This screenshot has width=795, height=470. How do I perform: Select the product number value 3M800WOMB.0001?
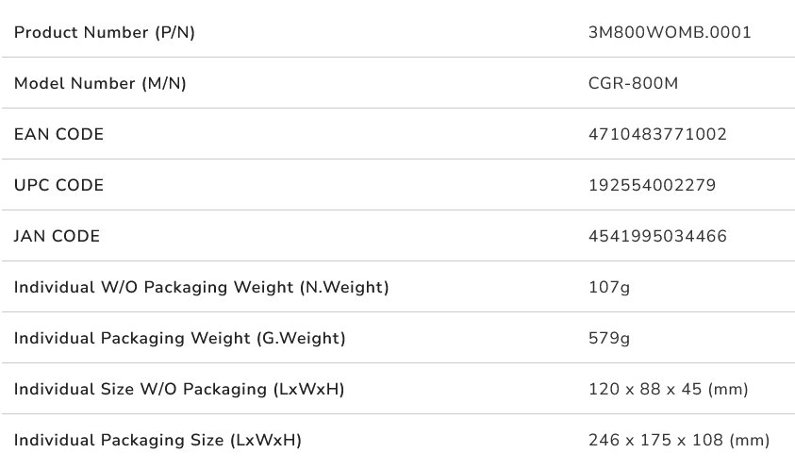[670, 32]
